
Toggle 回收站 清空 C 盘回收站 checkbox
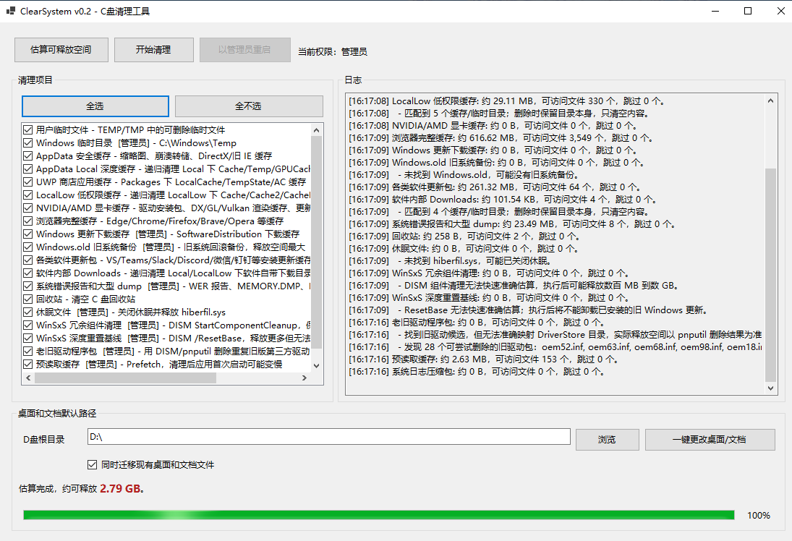[27, 299]
